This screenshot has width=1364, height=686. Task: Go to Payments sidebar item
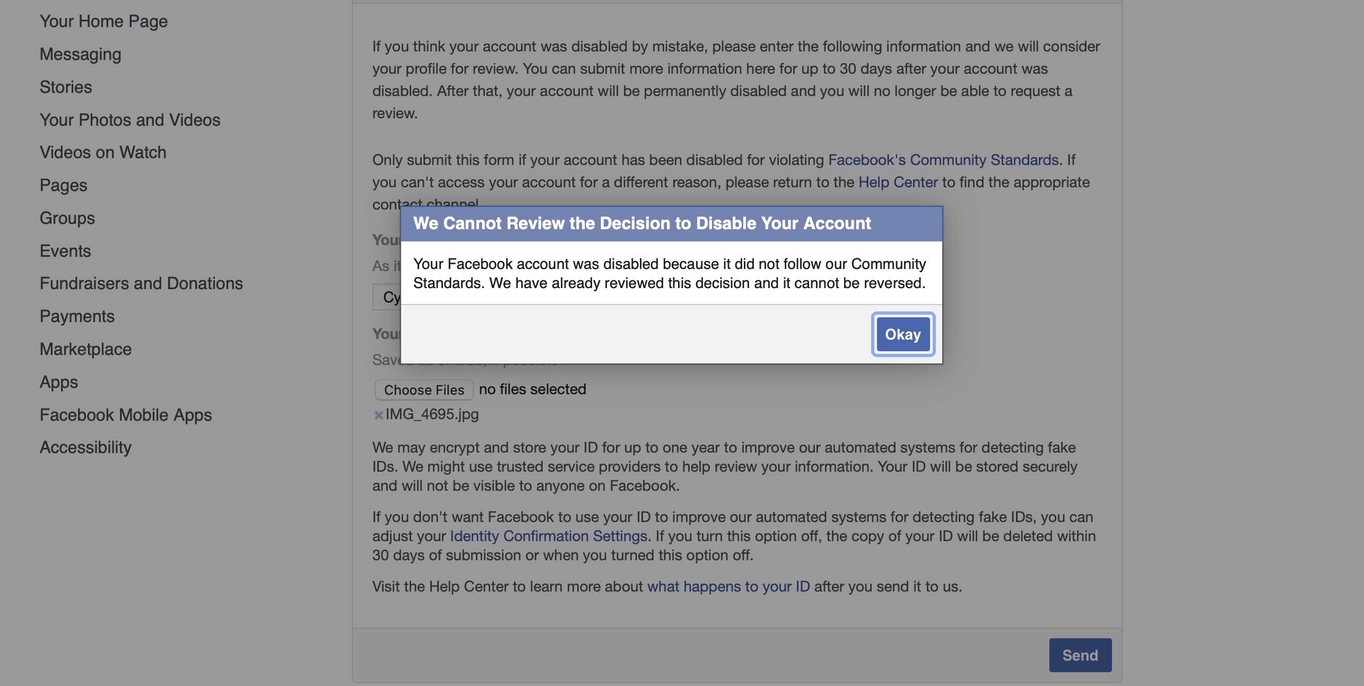(x=77, y=316)
